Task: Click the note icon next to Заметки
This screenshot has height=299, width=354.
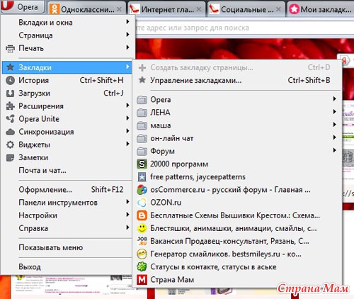Action: 10,157
